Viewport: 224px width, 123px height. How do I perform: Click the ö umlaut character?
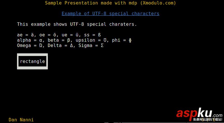(x=55, y=35)
